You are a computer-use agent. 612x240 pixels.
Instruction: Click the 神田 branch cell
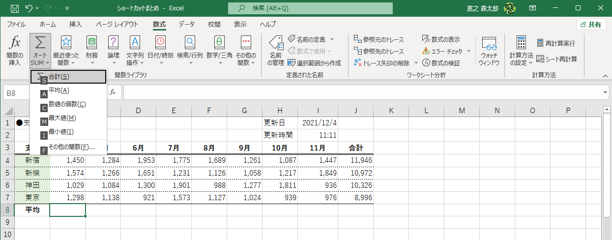(x=32, y=185)
